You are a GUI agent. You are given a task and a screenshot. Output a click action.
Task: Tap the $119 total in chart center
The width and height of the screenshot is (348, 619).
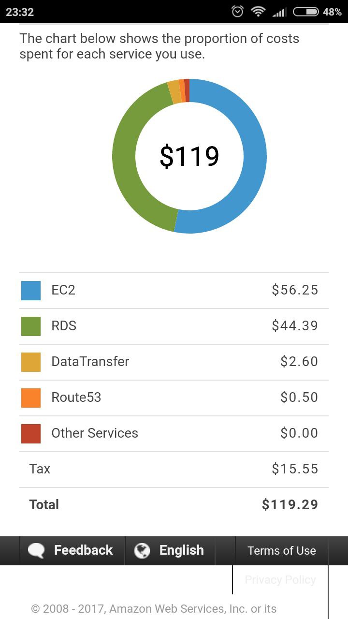pyautogui.click(x=189, y=156)
